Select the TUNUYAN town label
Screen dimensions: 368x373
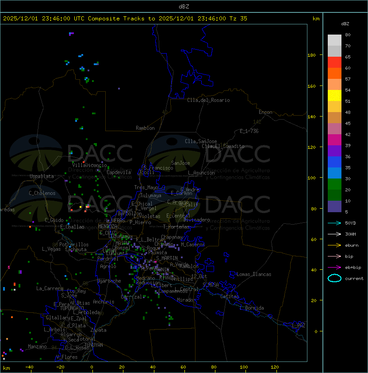(93, 345)
